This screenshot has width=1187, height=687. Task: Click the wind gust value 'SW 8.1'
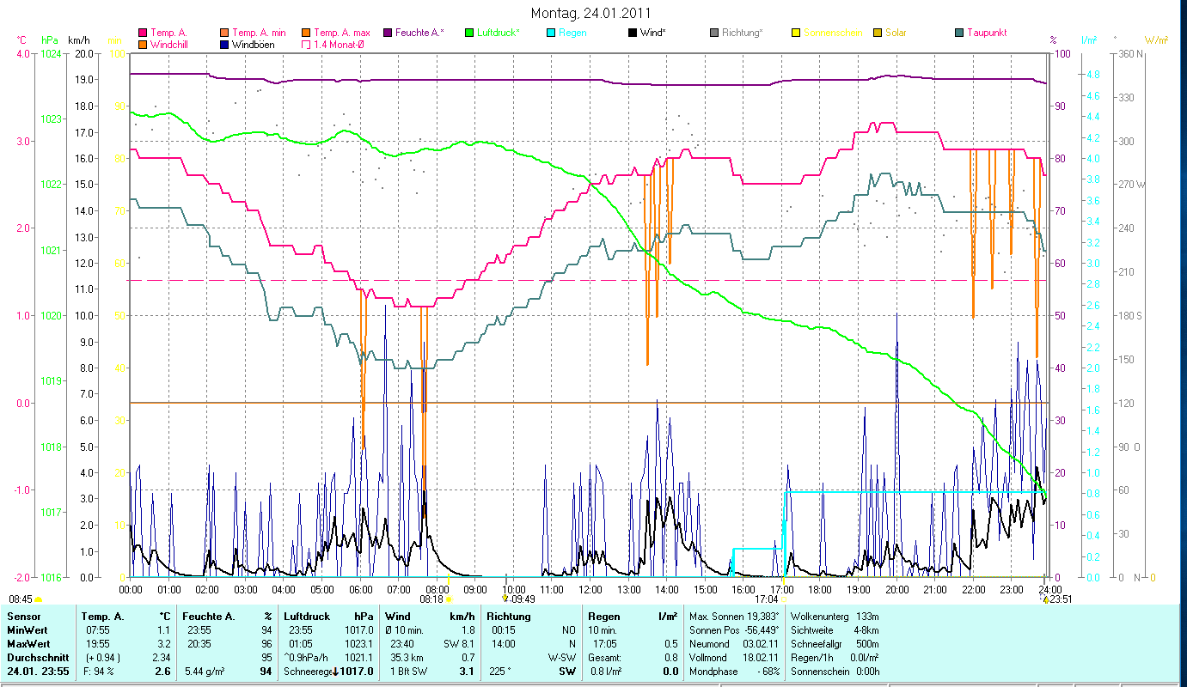pos(459,644)
